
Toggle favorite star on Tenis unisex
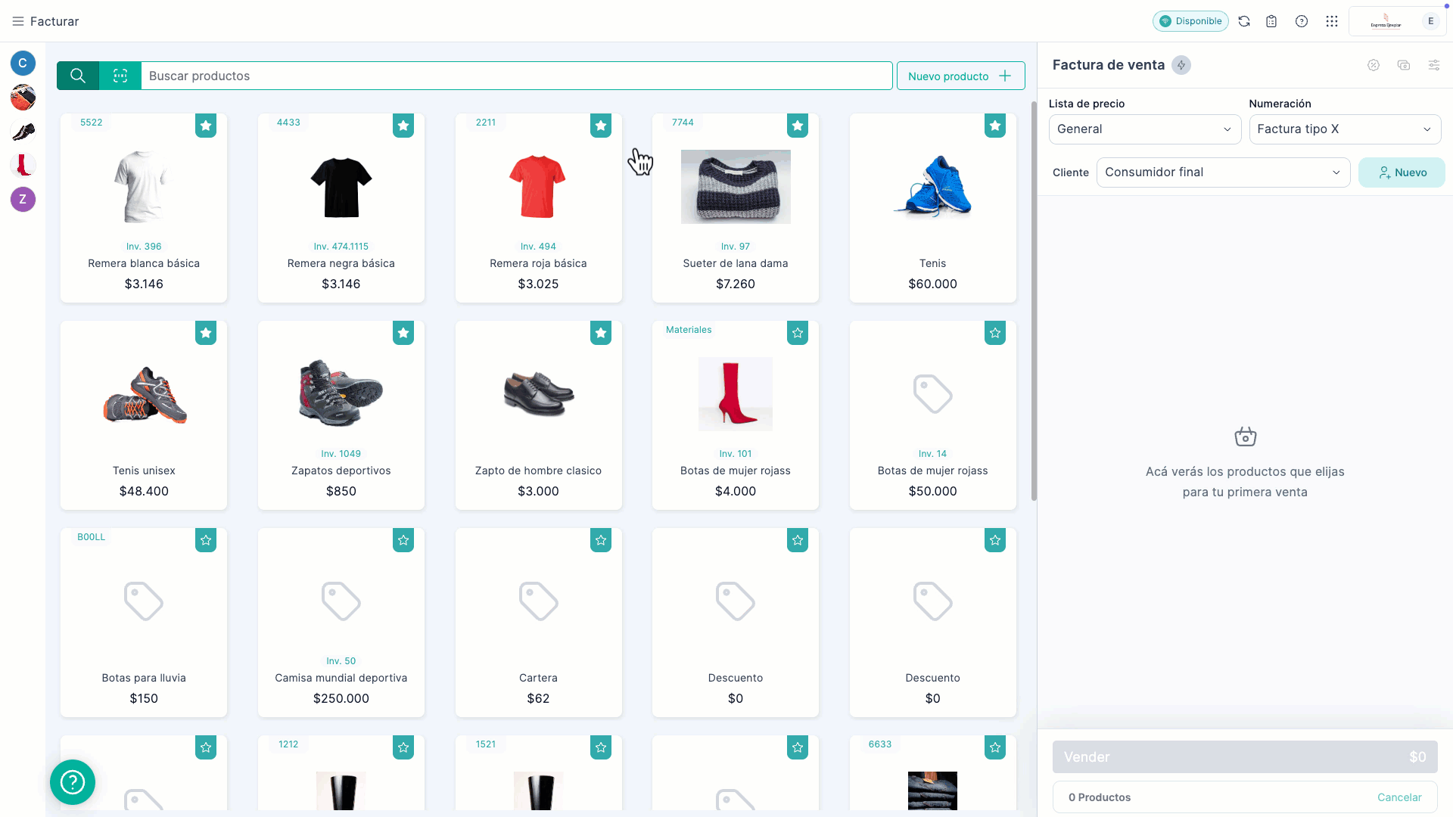coord(206,333)
